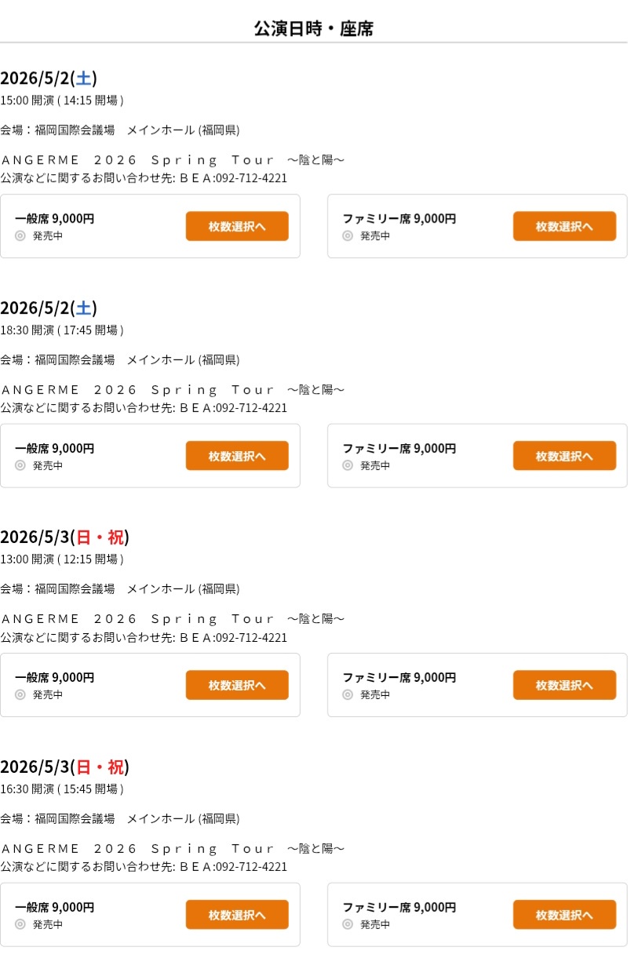Select 枚数選択へ for 一般席, 5/2 15:00 show

(237, 226)
